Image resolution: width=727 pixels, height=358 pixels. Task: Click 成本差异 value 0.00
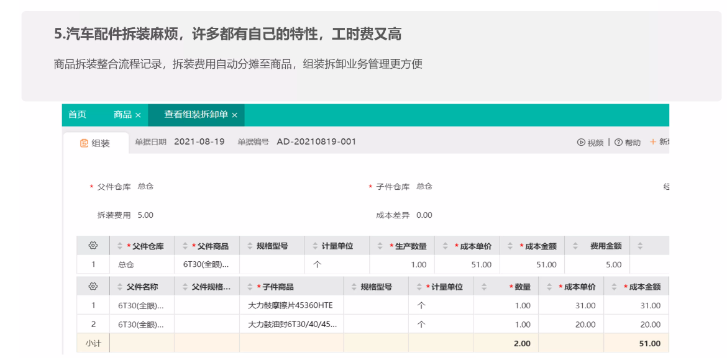pyautogui.click(x=424, y=215)
